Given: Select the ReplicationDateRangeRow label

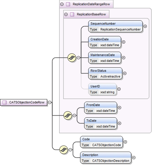Looking at the screenshot, I should click(91, 4).
